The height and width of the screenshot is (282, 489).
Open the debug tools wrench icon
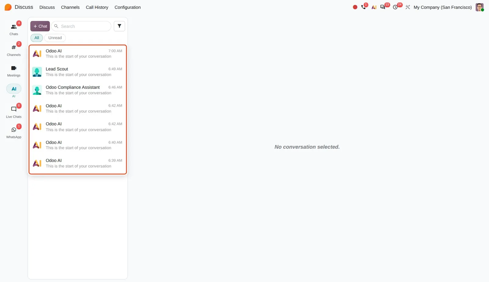point(408,7)
